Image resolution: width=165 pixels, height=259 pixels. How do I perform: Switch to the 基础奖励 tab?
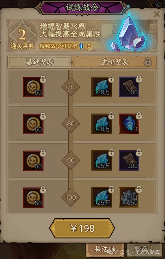point(40,62)
